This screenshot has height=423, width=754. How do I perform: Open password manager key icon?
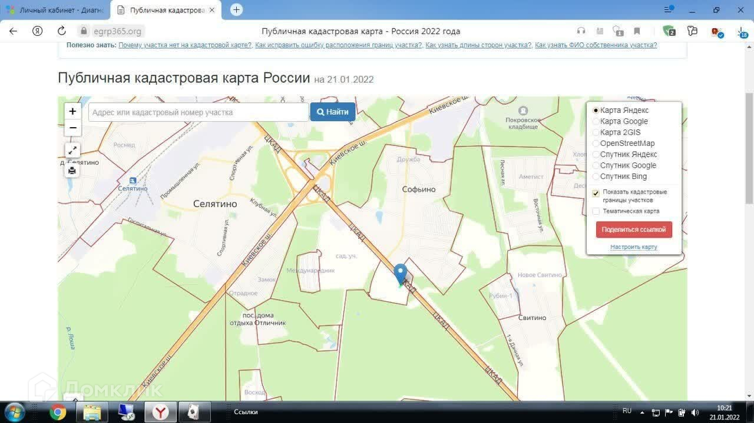click(x=692, y=31)
